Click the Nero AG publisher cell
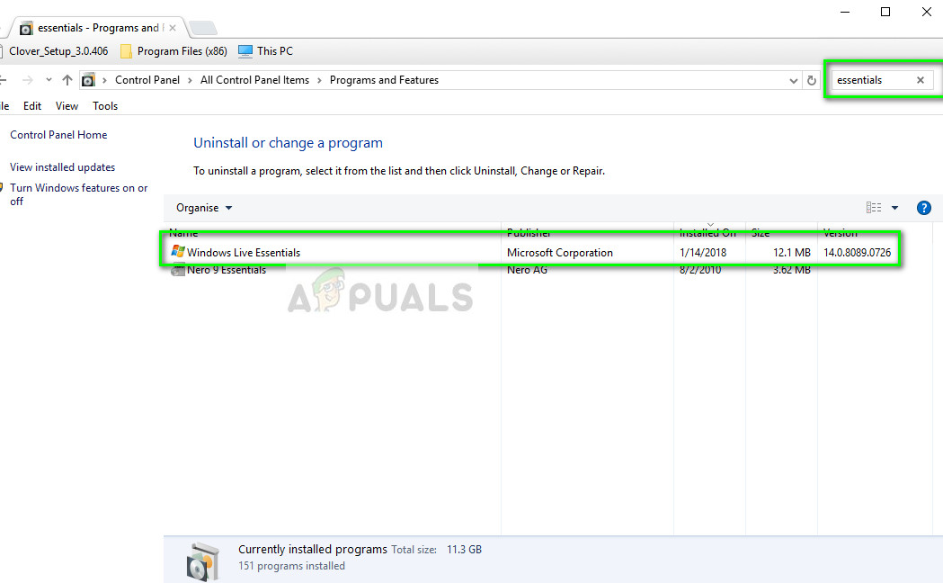 pyautogui.click(x=527, y=270)
